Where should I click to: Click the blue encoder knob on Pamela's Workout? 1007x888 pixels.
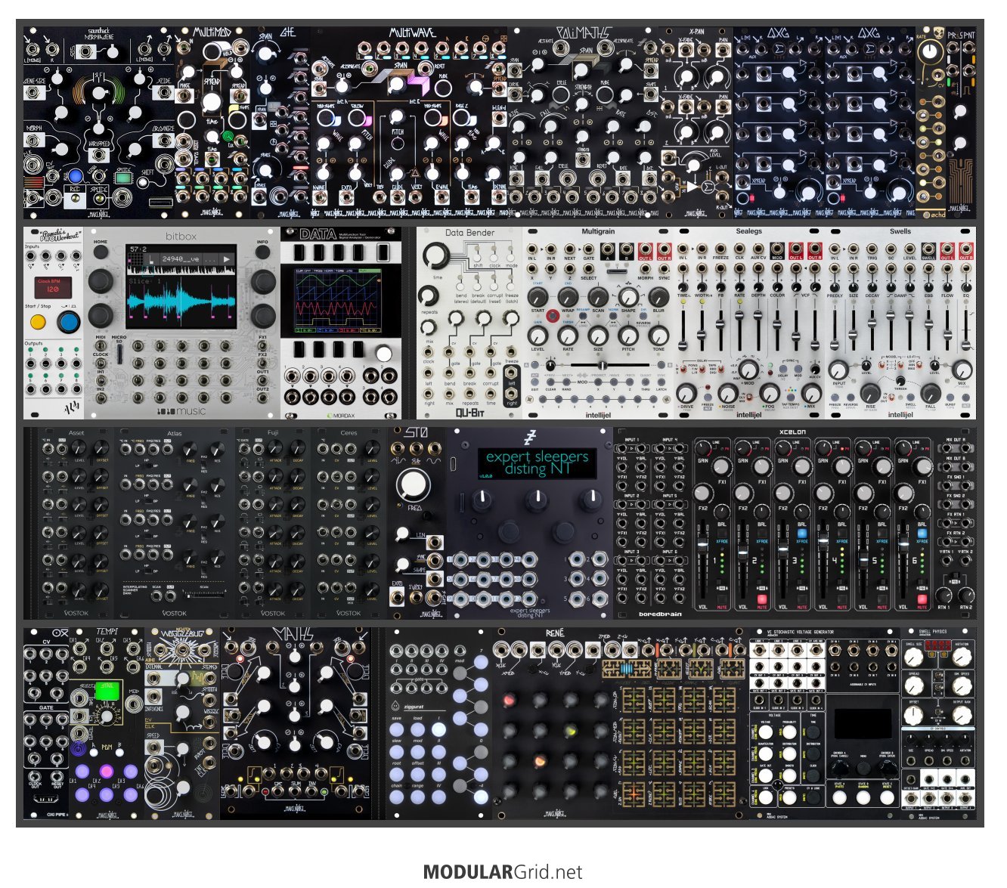click(69, 323)
